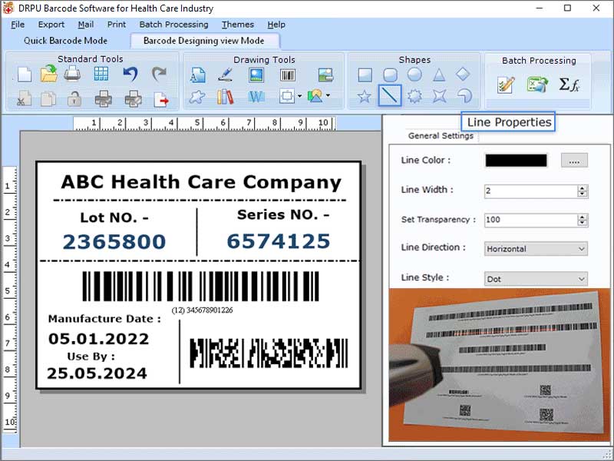Select the 2D barcode on the label
Viewport: 614px width, 461px height.
point(269,353)
